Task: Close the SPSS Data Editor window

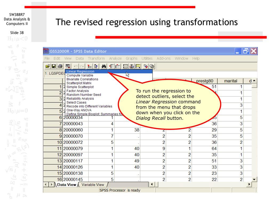Action: pos(254,51)
